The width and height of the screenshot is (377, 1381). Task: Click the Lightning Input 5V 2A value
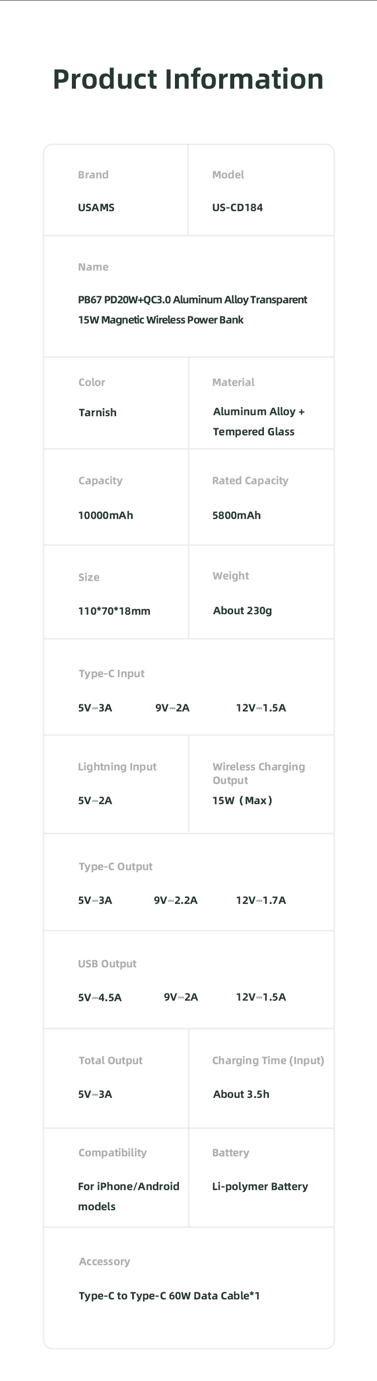click(95, 801)
